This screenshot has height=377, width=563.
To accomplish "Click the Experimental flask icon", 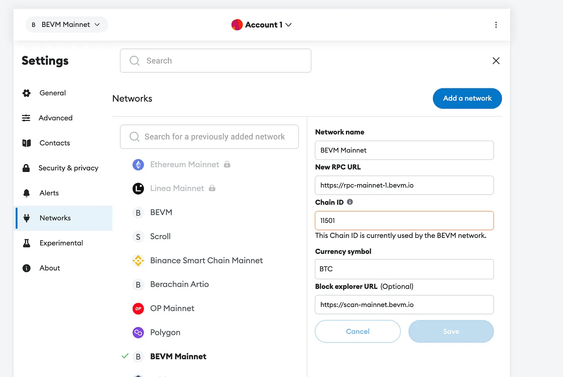I will coord(27,243).
